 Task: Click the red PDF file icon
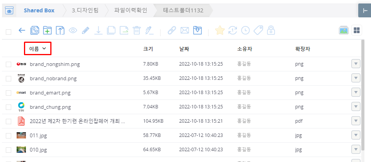tap(21, 121)
